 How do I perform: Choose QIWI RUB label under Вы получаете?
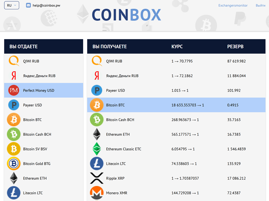pos(114,61)
